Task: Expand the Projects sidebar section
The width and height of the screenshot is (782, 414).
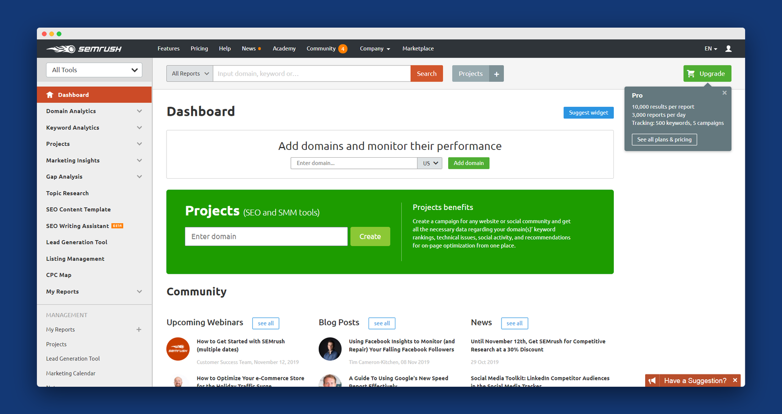Action: pyautogui.click(x=139, y=144)
